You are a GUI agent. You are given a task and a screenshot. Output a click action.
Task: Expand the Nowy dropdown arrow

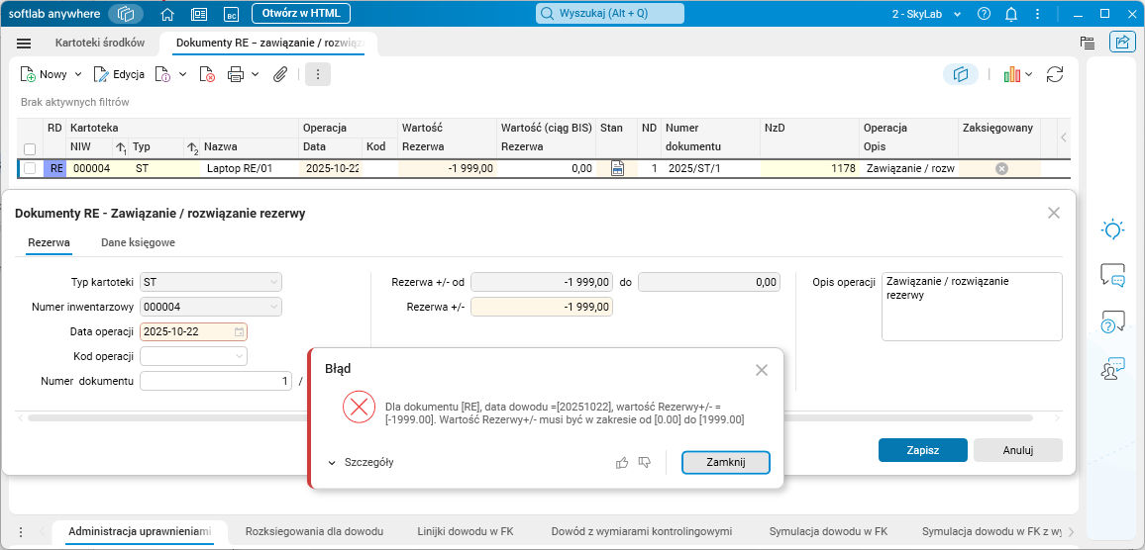click(x=78, y=73)
